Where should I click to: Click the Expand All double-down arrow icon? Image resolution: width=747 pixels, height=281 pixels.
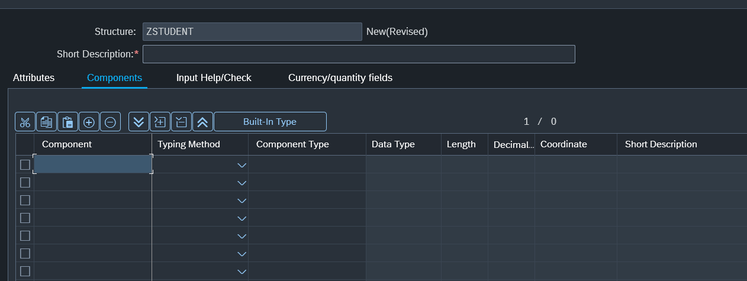pyautogui.click(x=139, y=122)
